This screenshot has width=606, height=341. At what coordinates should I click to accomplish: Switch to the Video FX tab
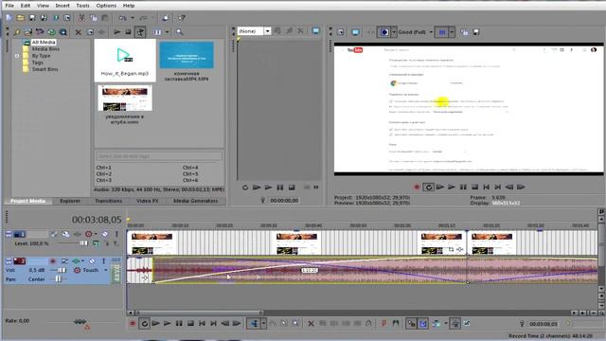click(x=148, y=201)
